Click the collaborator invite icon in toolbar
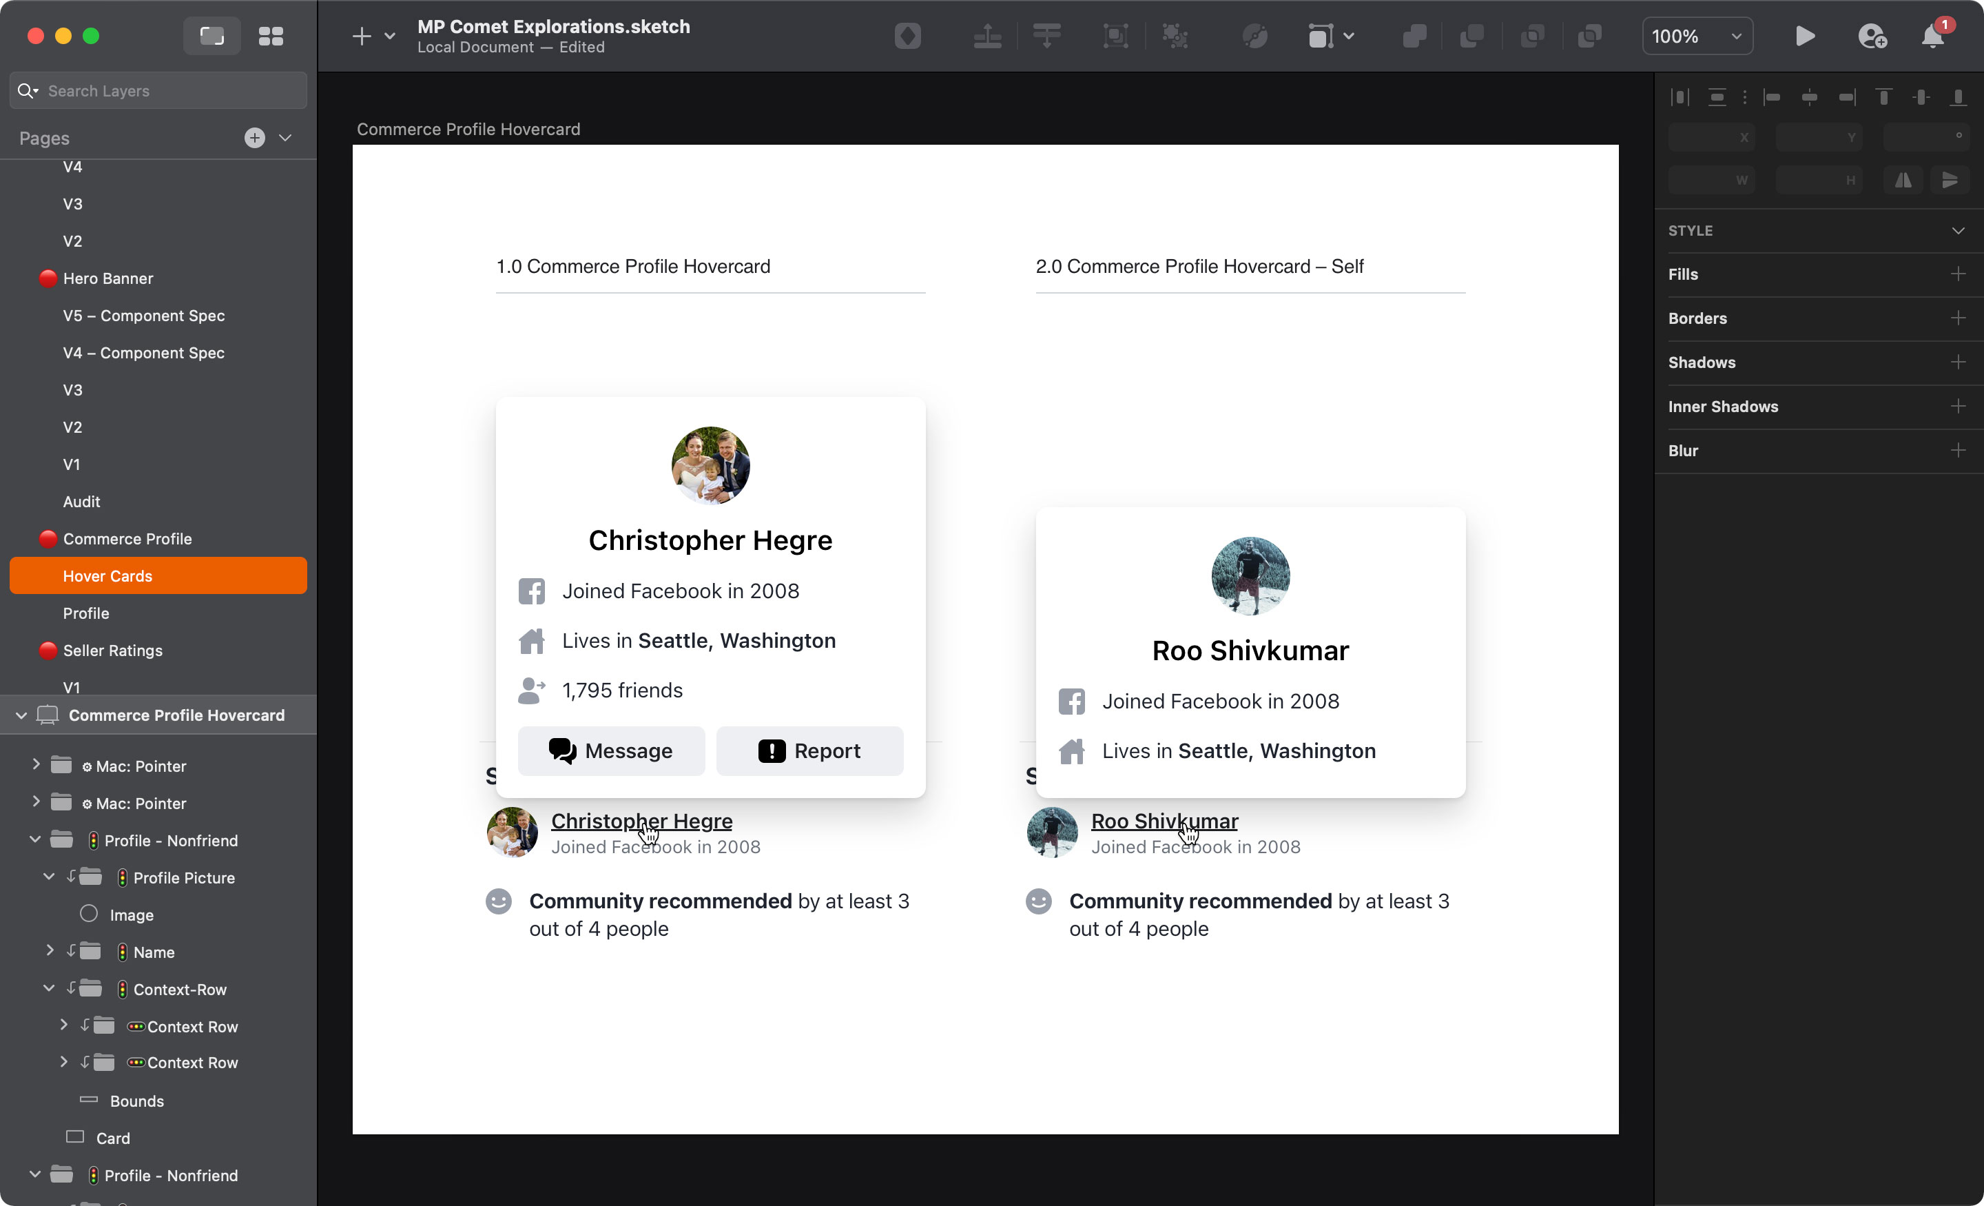 point(1872,35)
